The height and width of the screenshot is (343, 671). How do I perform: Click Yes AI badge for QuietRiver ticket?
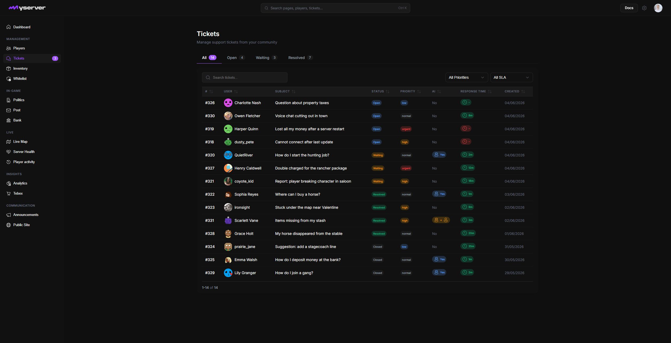439,155
